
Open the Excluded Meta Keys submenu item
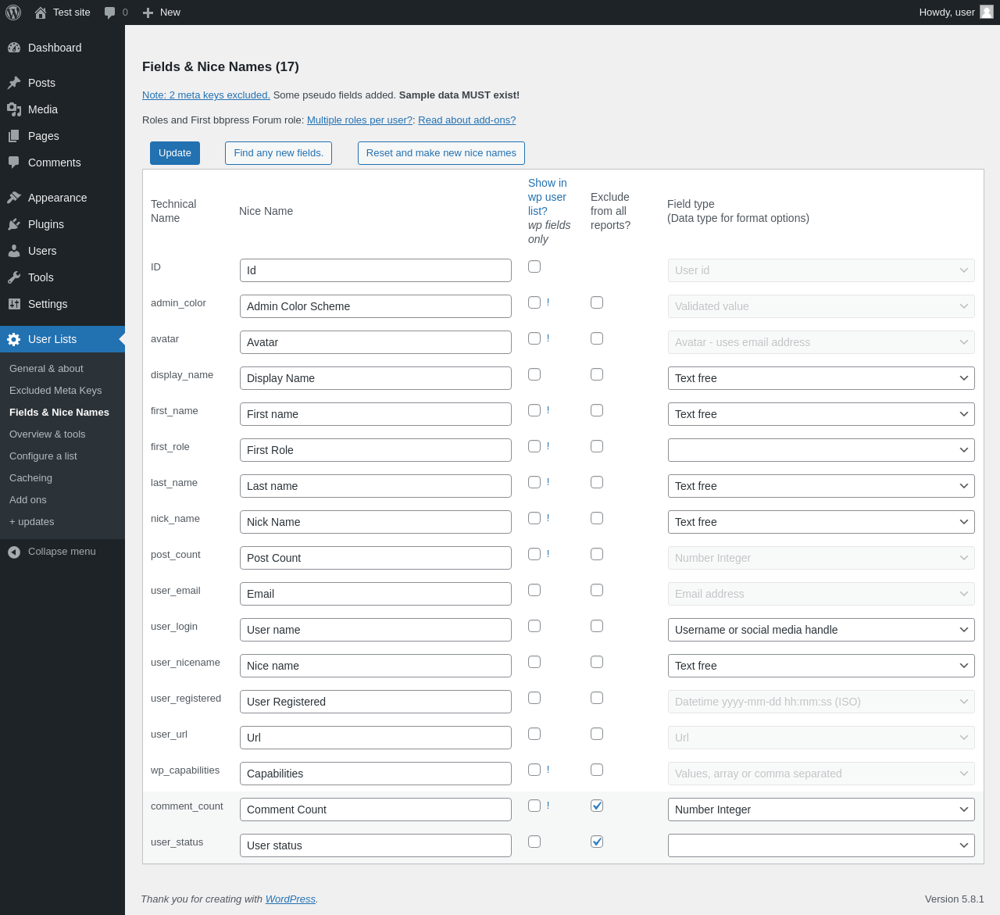55,391
